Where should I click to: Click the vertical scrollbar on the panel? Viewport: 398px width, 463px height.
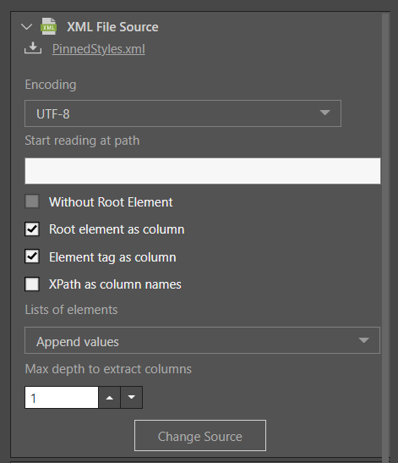385,236
